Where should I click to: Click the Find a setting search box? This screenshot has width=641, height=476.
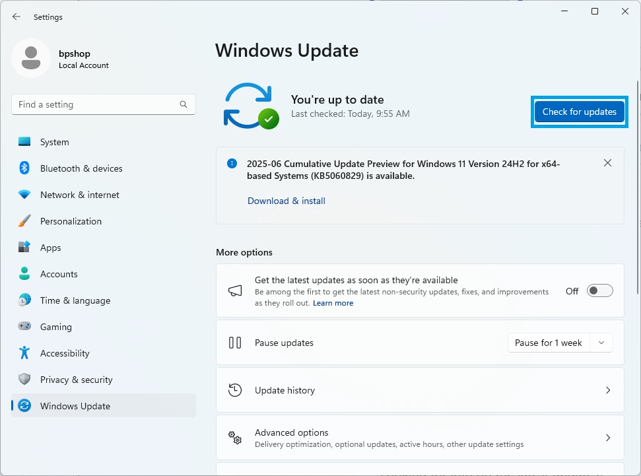[x=96, y=104]
